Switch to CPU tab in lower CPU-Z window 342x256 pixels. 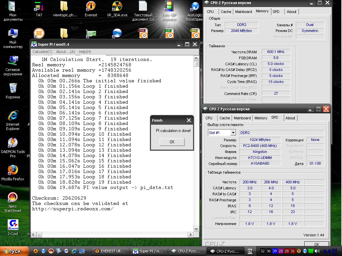[209, 118]
